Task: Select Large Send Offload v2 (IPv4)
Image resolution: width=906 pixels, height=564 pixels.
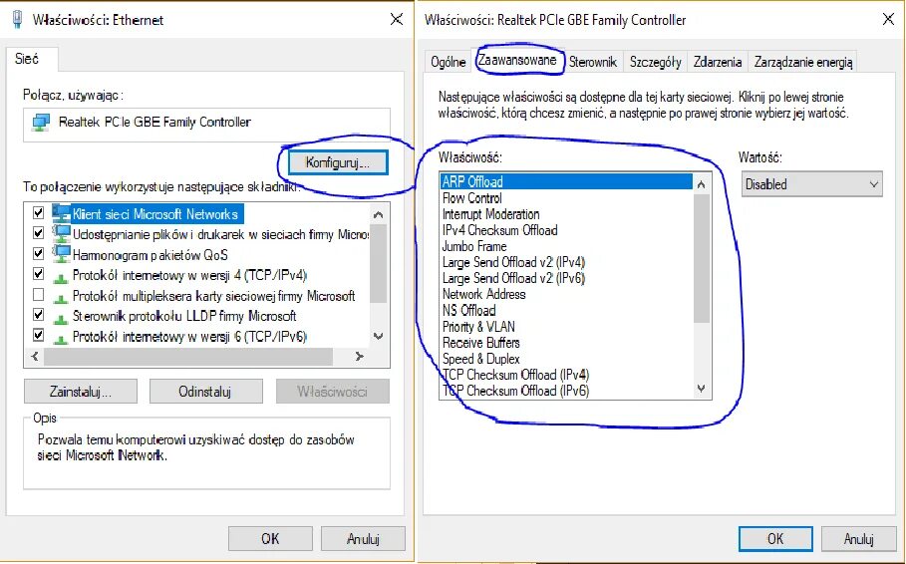Action: point(566,262)
